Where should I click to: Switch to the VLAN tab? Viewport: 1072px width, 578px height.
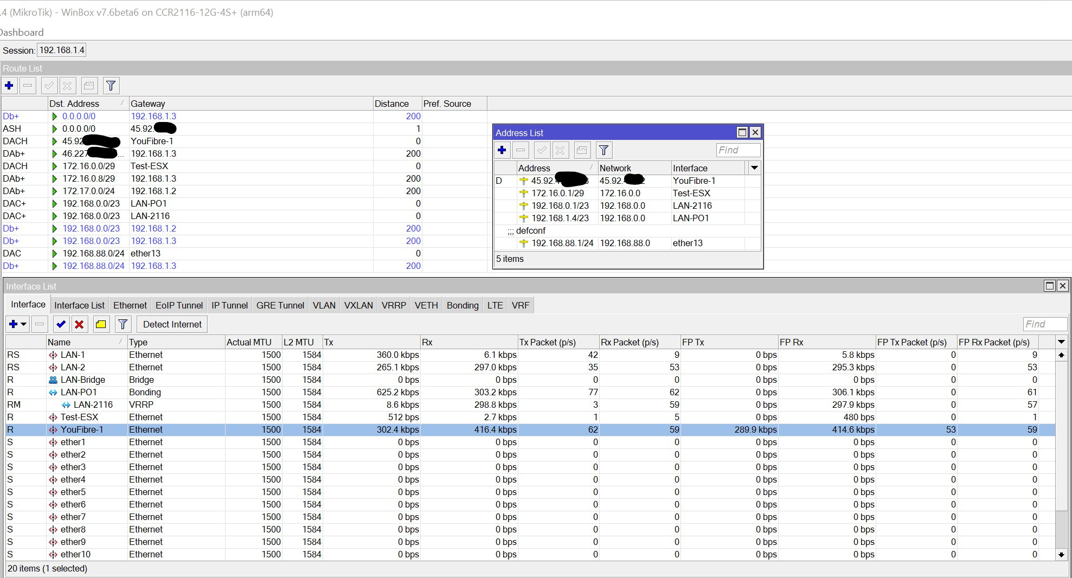[x=324, y=305]
